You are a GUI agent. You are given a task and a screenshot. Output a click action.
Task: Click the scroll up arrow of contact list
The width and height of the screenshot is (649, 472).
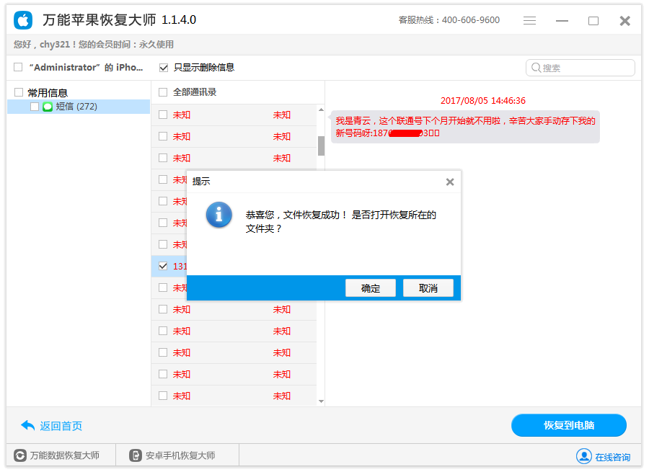(321, 110)
